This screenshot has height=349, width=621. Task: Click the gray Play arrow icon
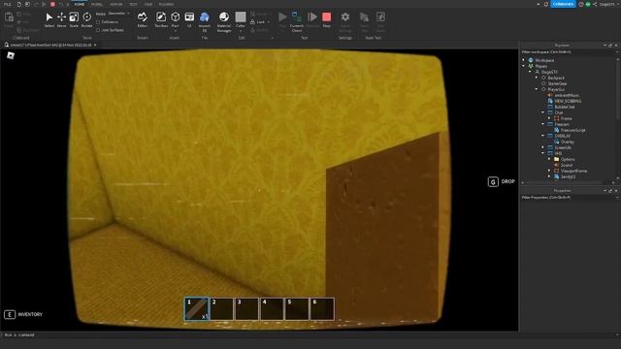pyautogui.click(x=282, y=17)
